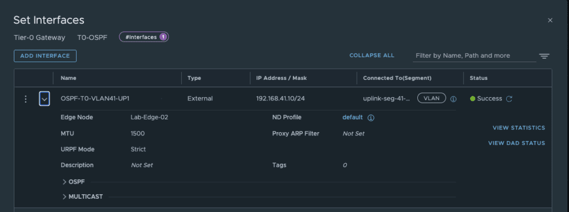Click the Status column header
Viewport: 569px width, 212px height.
click(478, 78)
